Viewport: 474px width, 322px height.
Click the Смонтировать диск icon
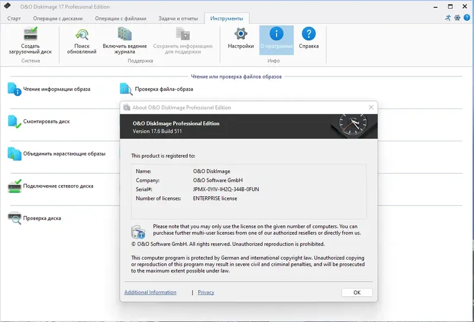click(x=14, y=122)
